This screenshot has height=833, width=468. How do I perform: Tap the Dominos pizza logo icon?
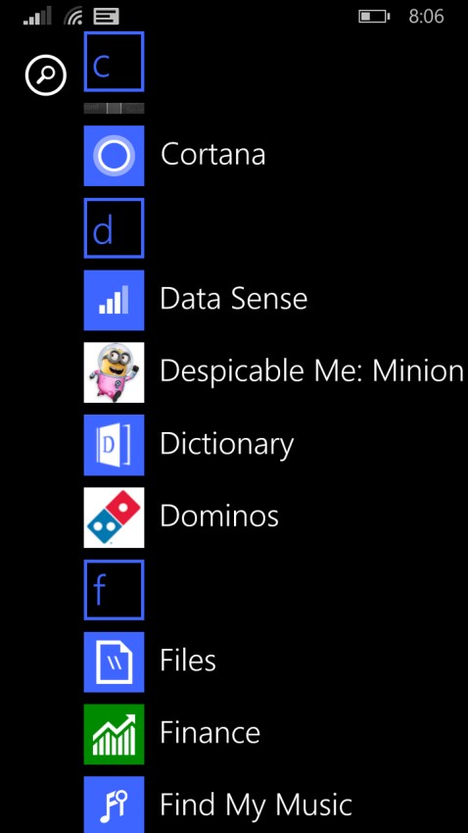point(115,516)
